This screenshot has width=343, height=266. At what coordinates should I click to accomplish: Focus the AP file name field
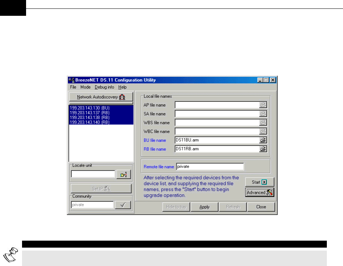[217, 105]
